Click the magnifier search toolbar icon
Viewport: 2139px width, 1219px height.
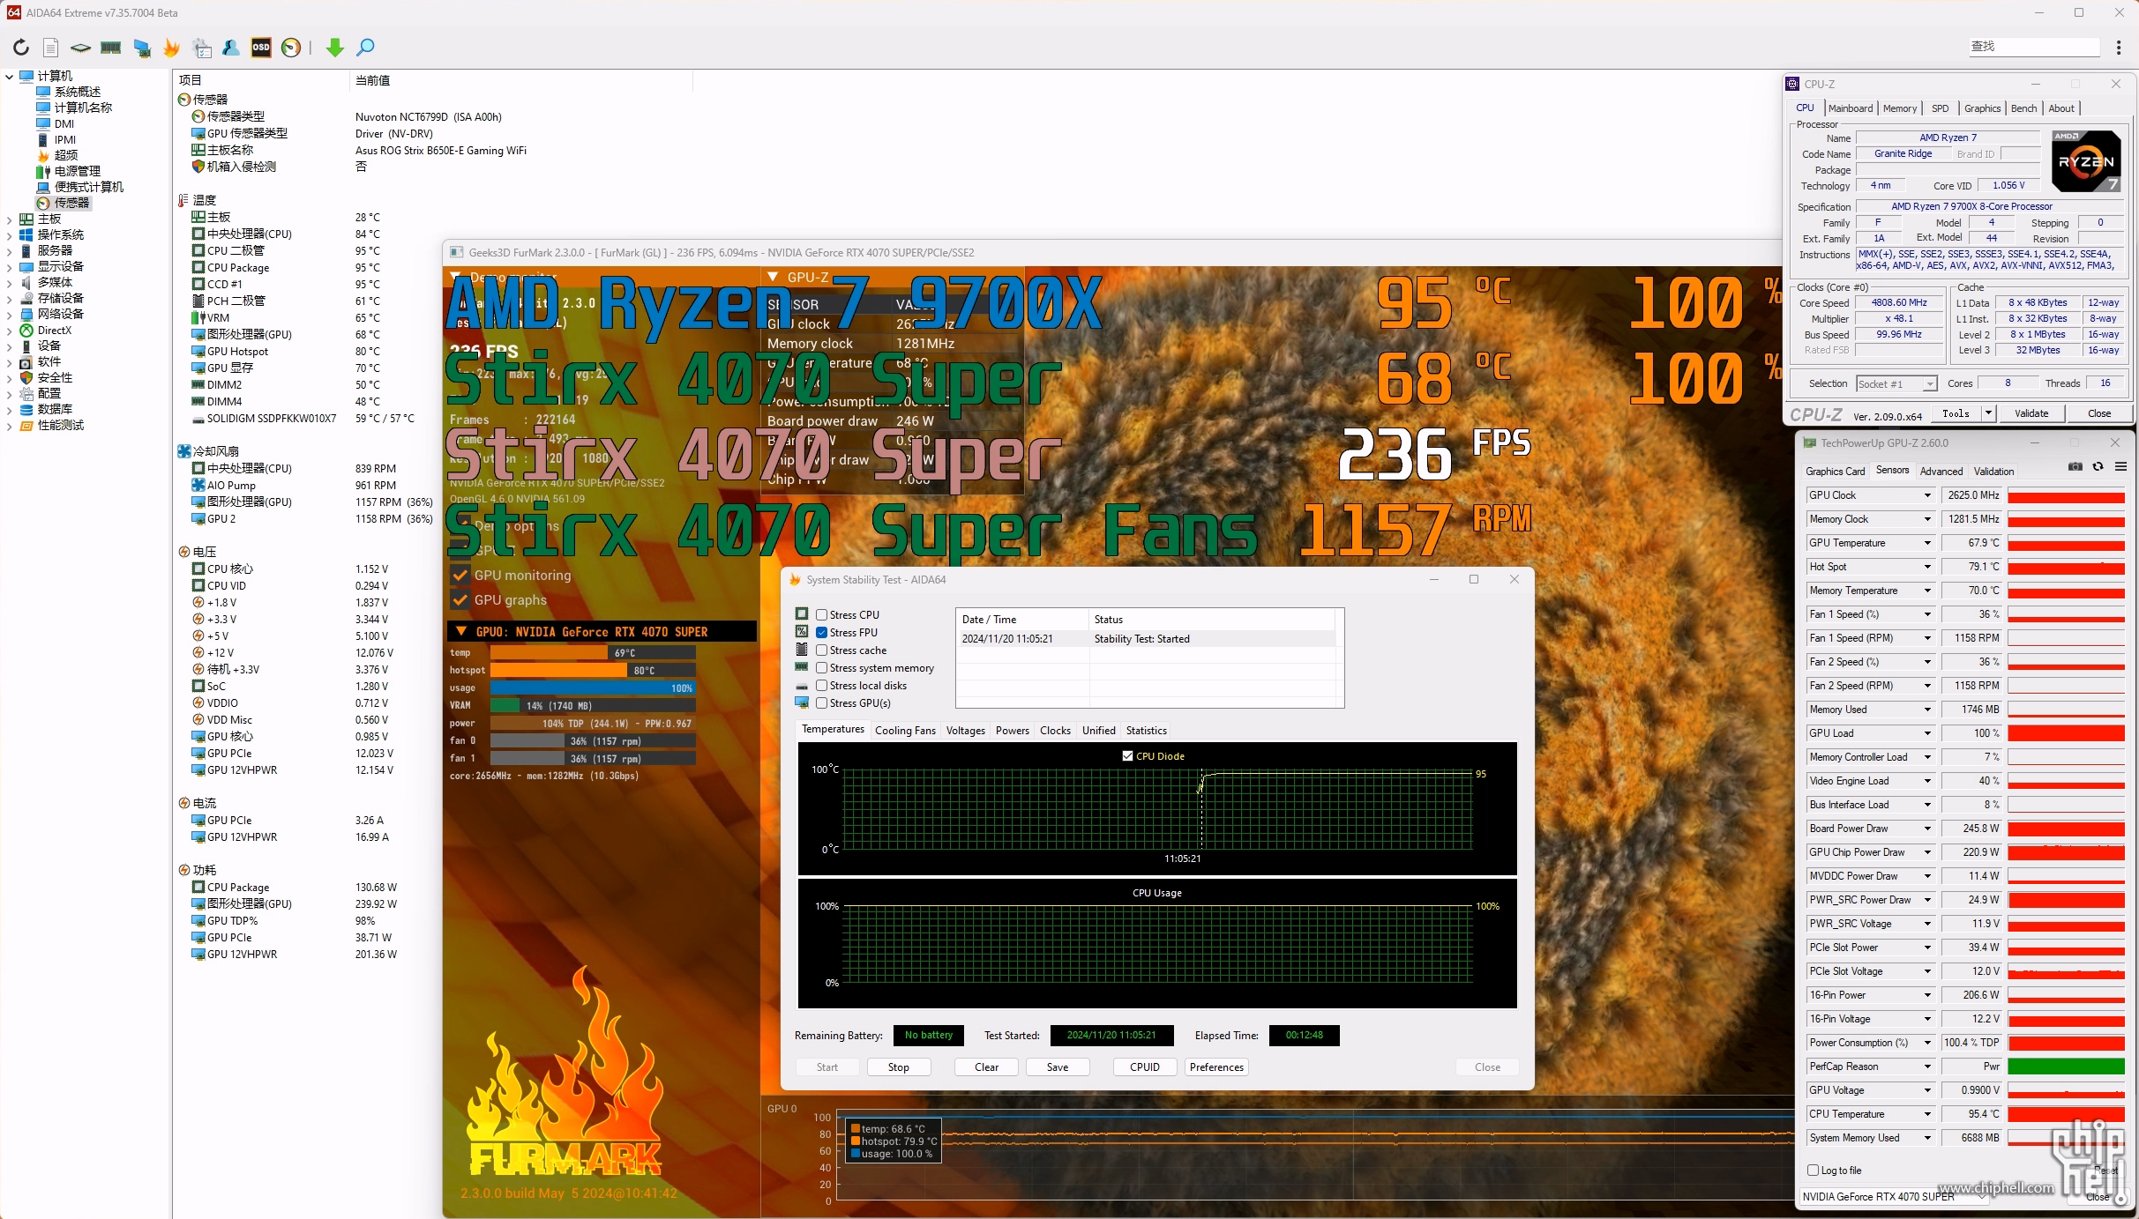365,48
